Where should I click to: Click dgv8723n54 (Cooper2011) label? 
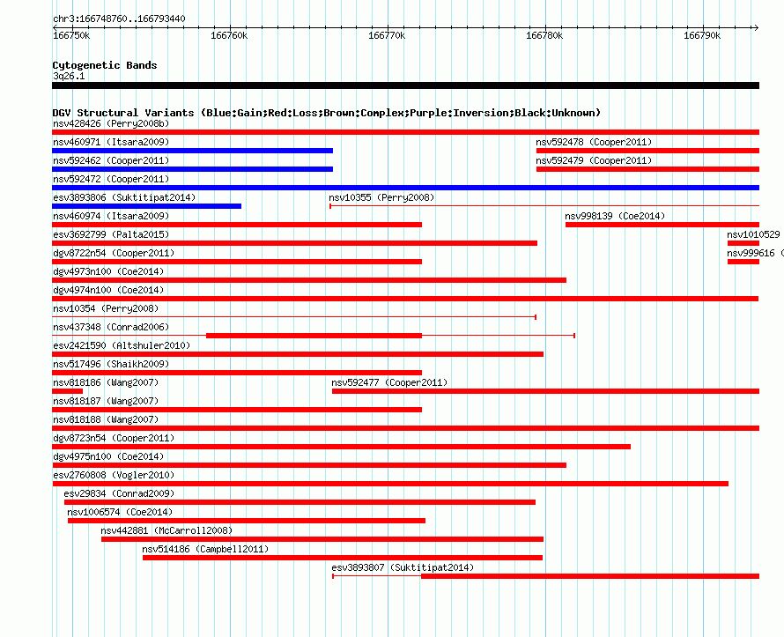114,438
